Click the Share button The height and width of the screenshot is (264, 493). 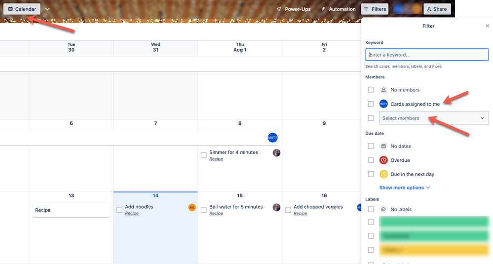coord(437,9)
